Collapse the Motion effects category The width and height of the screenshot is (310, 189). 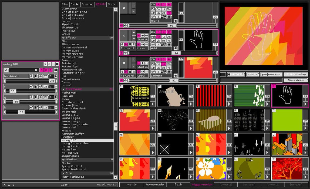[x=63, y=160]
